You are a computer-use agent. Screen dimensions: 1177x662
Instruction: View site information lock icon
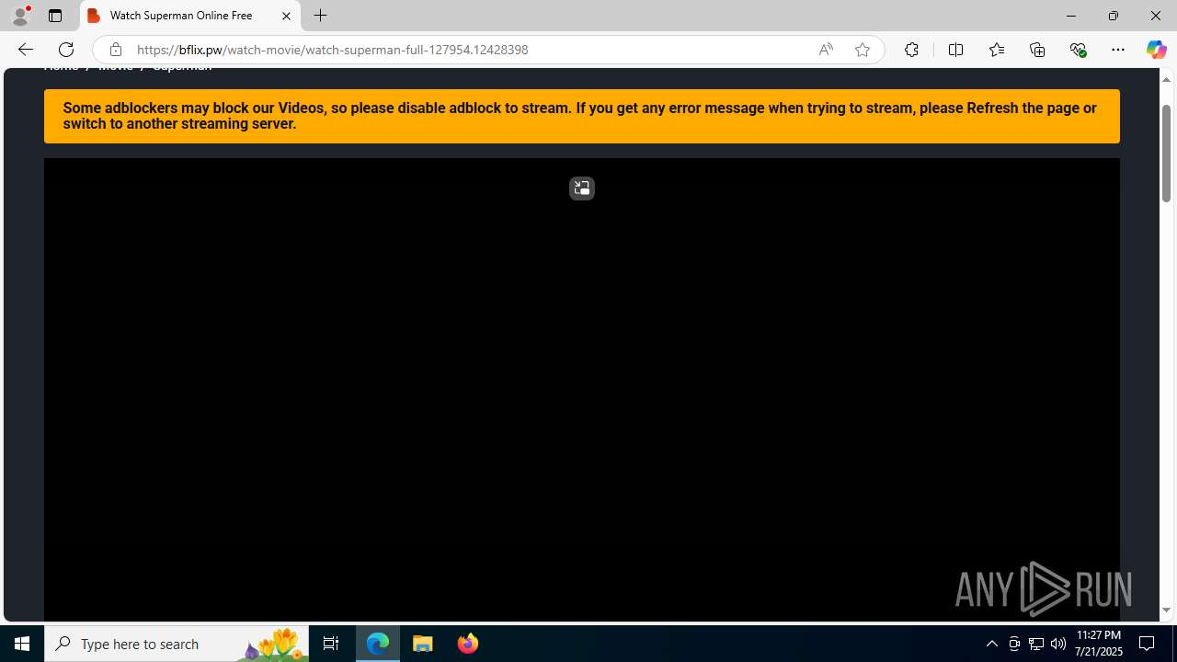[x=115, y=50]
